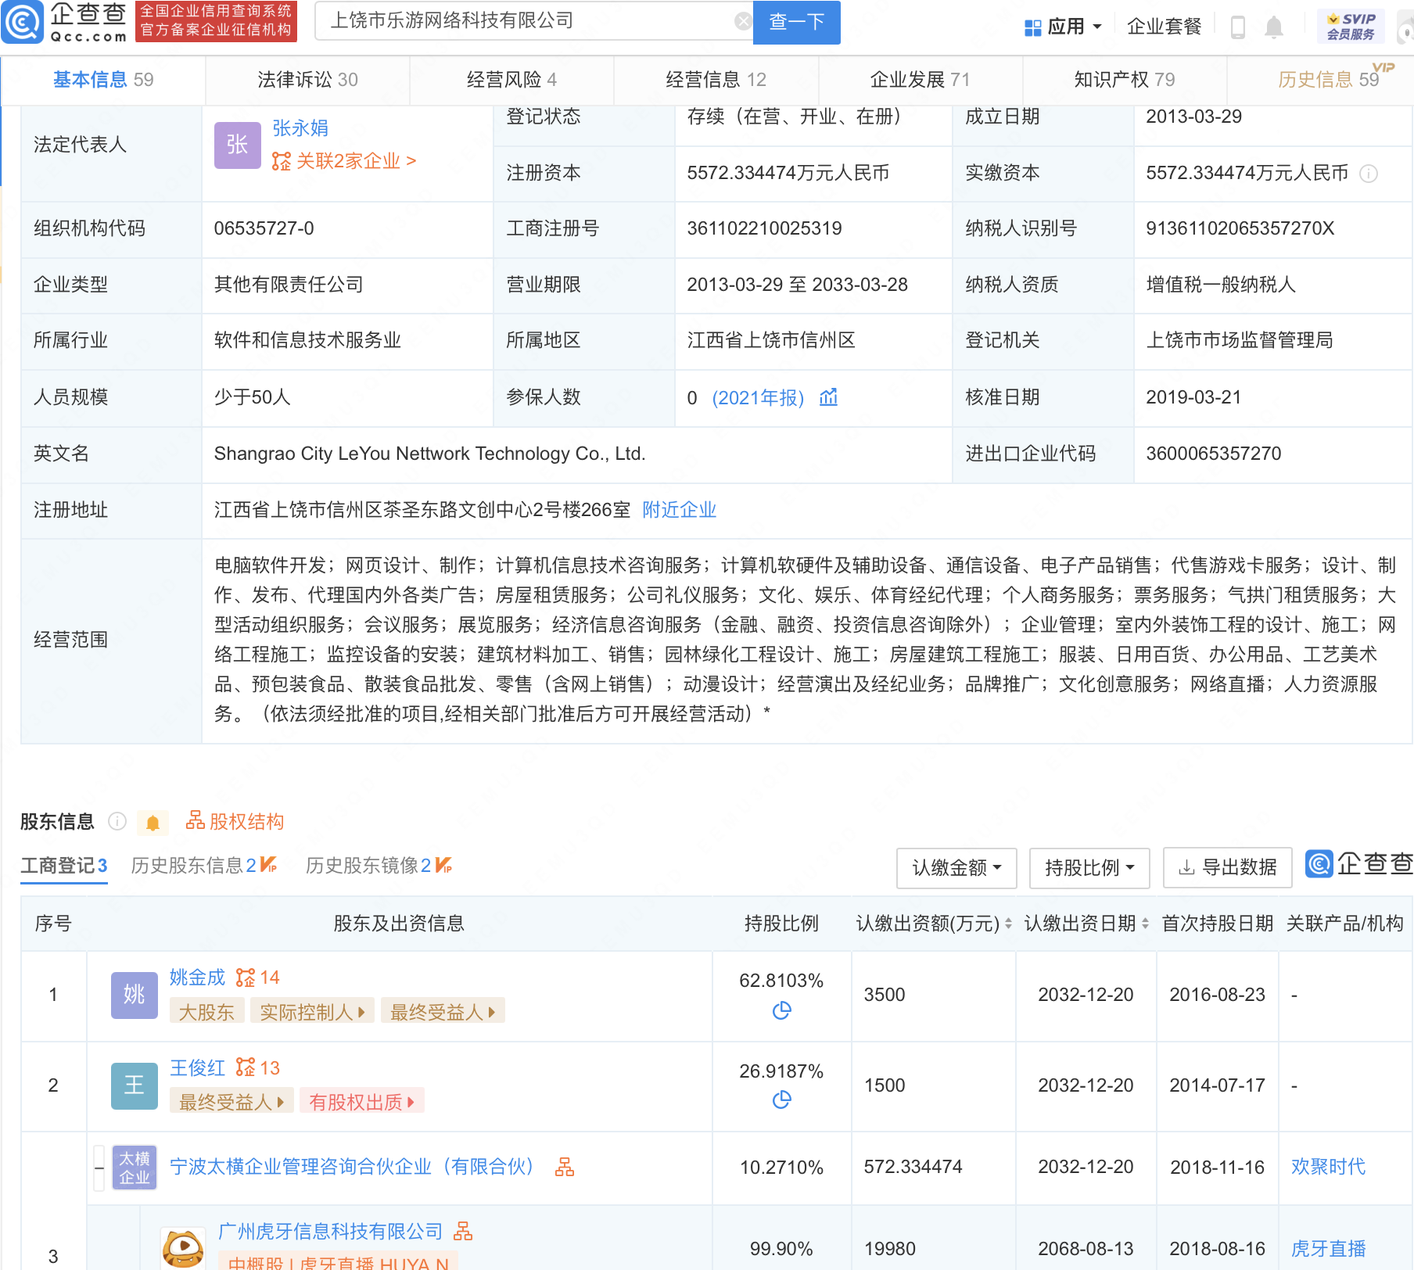The width and height of the screenshot is (1414, 1270).
Task: Open the 企业套餐 link
Action: (x=1164, y=27)
